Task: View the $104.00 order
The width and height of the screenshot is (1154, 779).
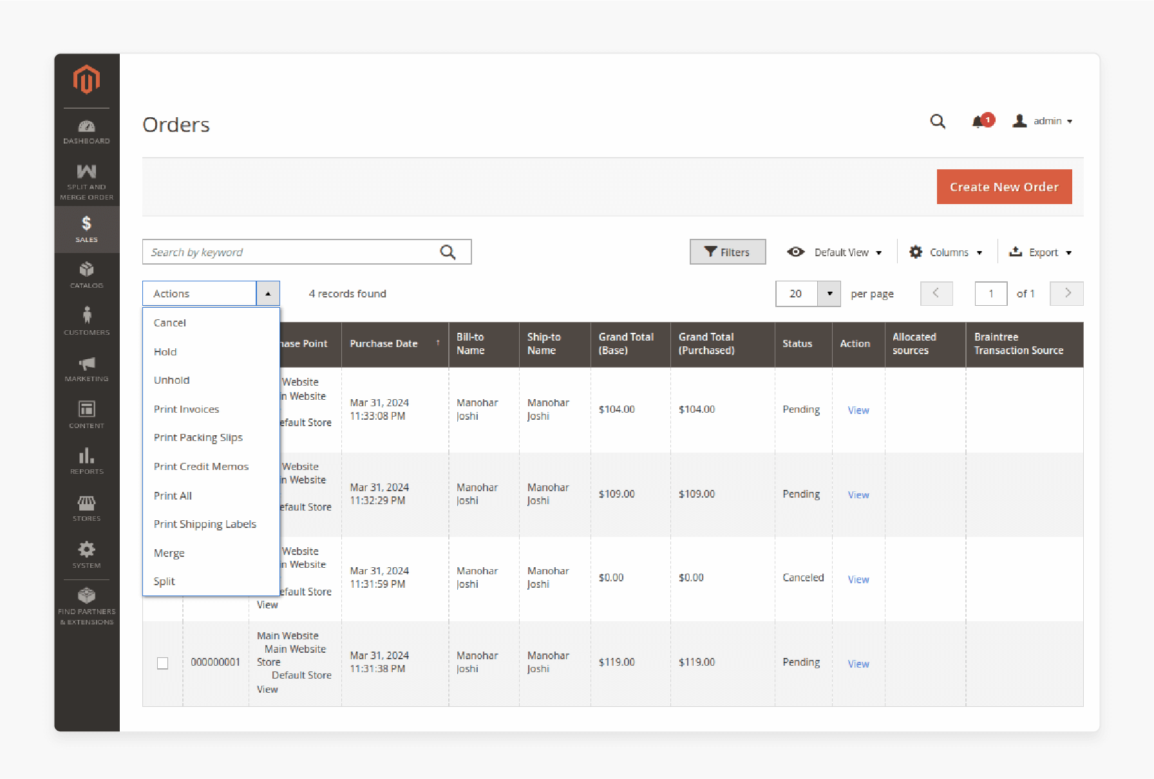Action: [x=858, y=410]
